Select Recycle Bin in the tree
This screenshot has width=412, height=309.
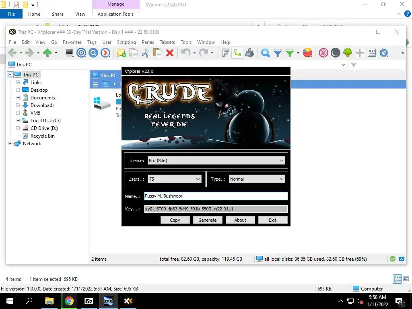coord(42,136)
